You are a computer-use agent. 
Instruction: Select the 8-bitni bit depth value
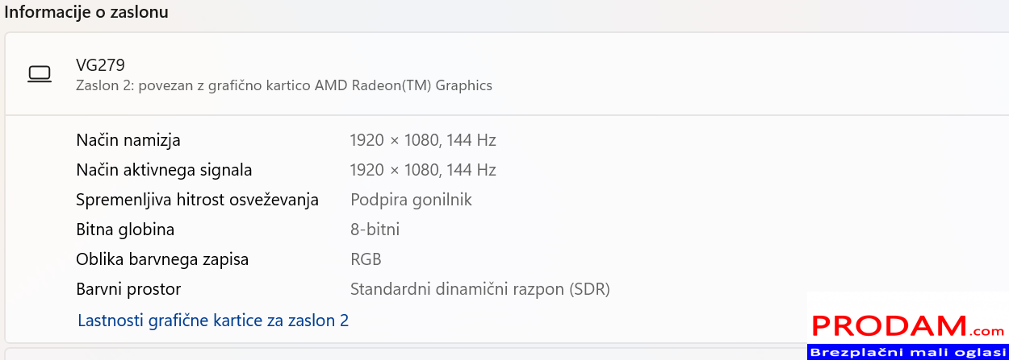[x=375, y=230]
